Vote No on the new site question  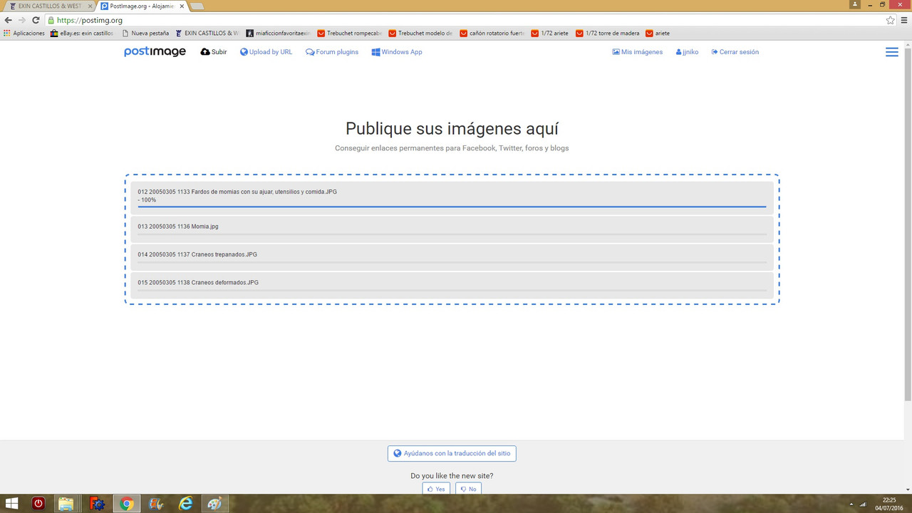pyautogui.click(x=468, y=489)
